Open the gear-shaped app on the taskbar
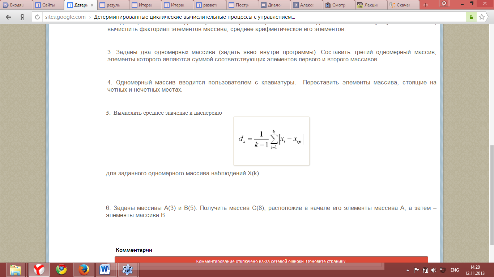Screen dimensions: 494x277 [x=128, y=269]
